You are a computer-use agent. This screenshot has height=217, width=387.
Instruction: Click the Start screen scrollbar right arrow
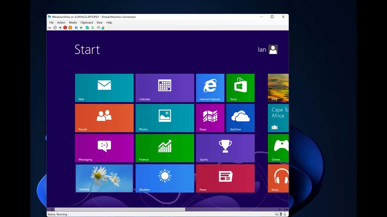pyautogui.click(x=279, y=209)
